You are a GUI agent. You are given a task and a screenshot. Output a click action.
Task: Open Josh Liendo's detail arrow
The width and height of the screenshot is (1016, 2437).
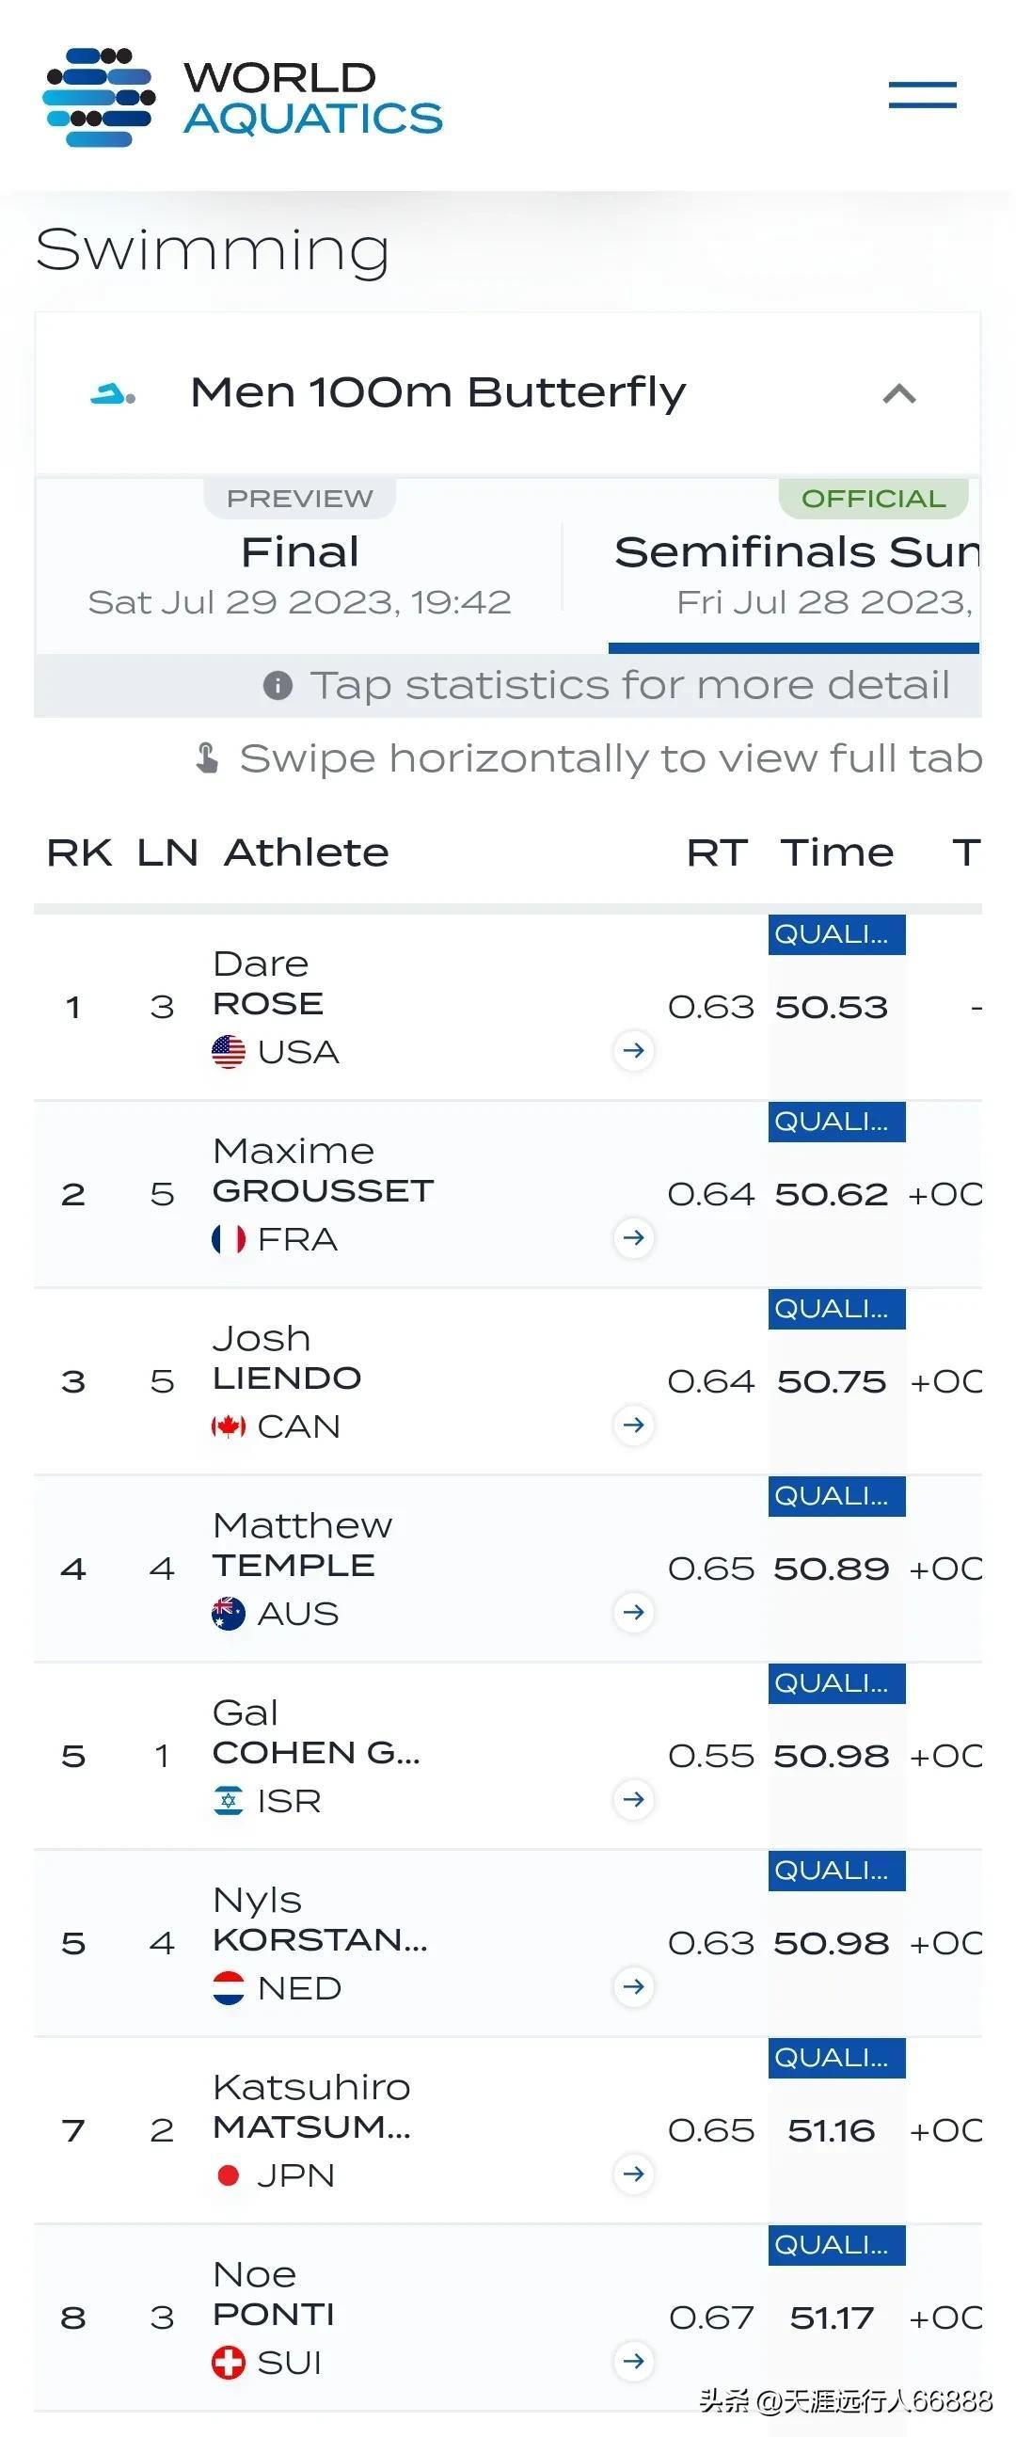tap(634, 1425)
